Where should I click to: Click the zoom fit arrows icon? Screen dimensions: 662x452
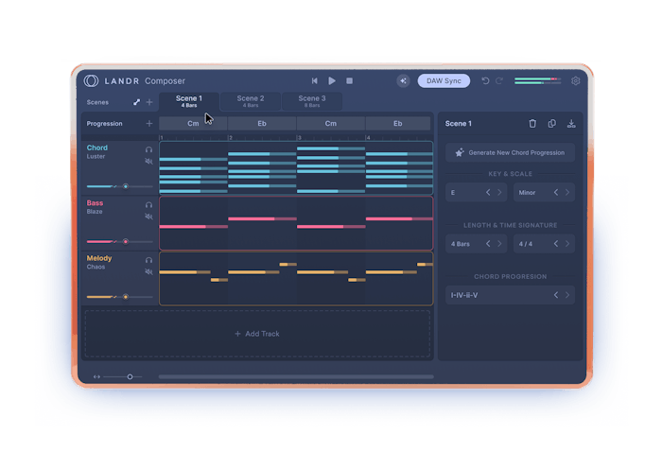click(96, 377)
